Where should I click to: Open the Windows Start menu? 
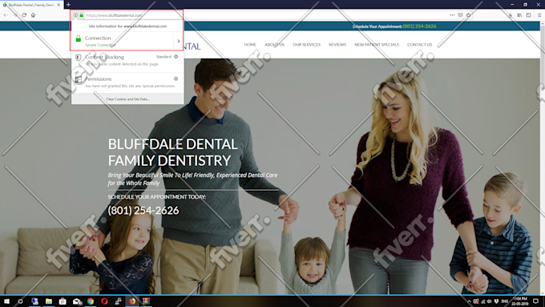6,301
